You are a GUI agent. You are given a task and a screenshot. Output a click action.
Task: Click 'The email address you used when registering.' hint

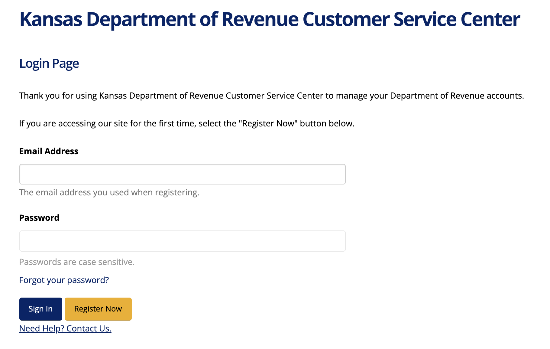[x=109, y=192]
